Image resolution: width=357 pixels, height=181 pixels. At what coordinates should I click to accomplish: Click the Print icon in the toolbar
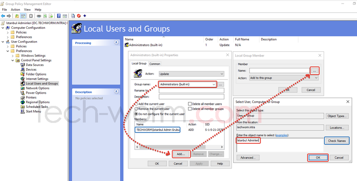click(38, 16)
